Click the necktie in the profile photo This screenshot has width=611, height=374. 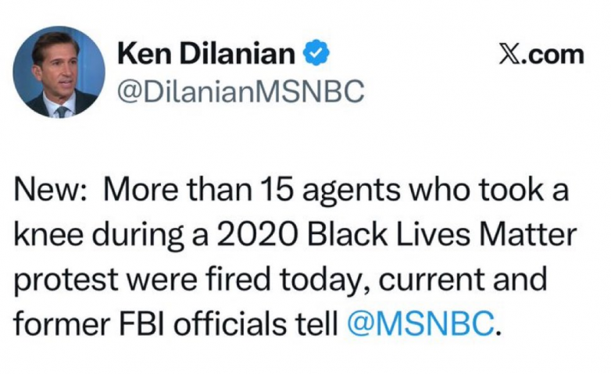[x=61, y=112]
